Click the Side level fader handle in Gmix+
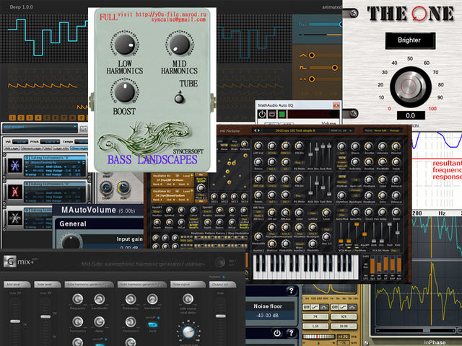 point(45,316)
